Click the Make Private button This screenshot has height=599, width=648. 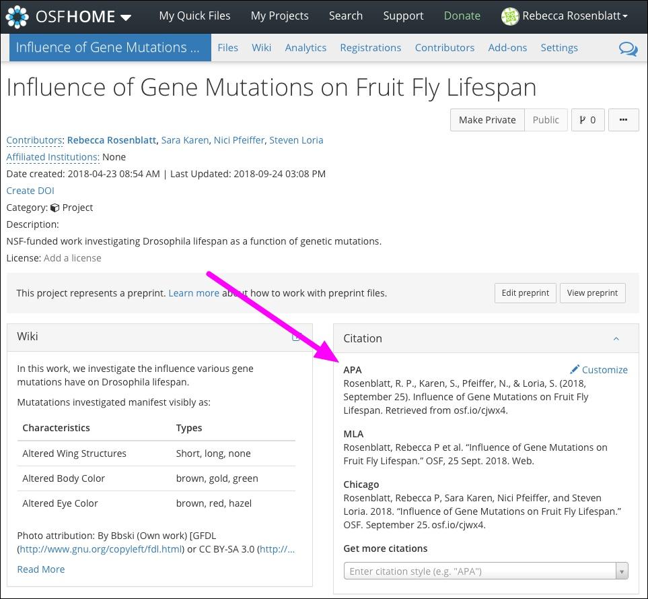pos(487,120)
